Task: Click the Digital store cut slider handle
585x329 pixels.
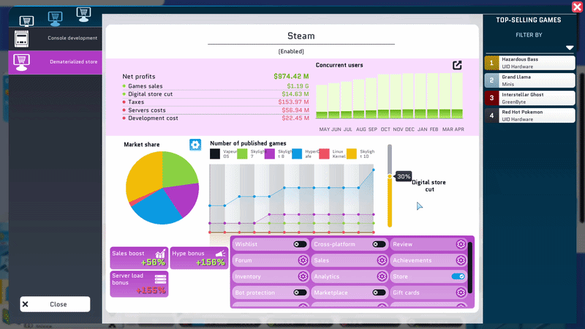Action: click(x=390, y=176)
